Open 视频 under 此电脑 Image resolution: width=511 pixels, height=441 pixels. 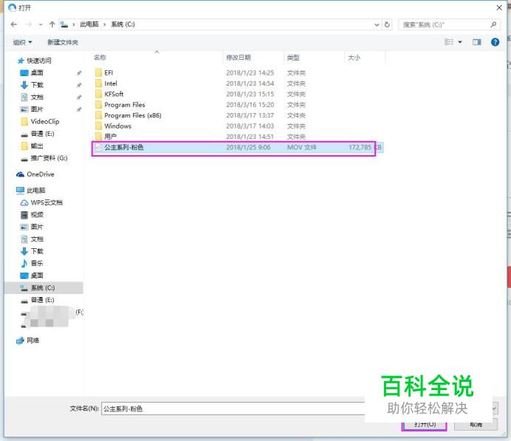click(x=37, y=214)
